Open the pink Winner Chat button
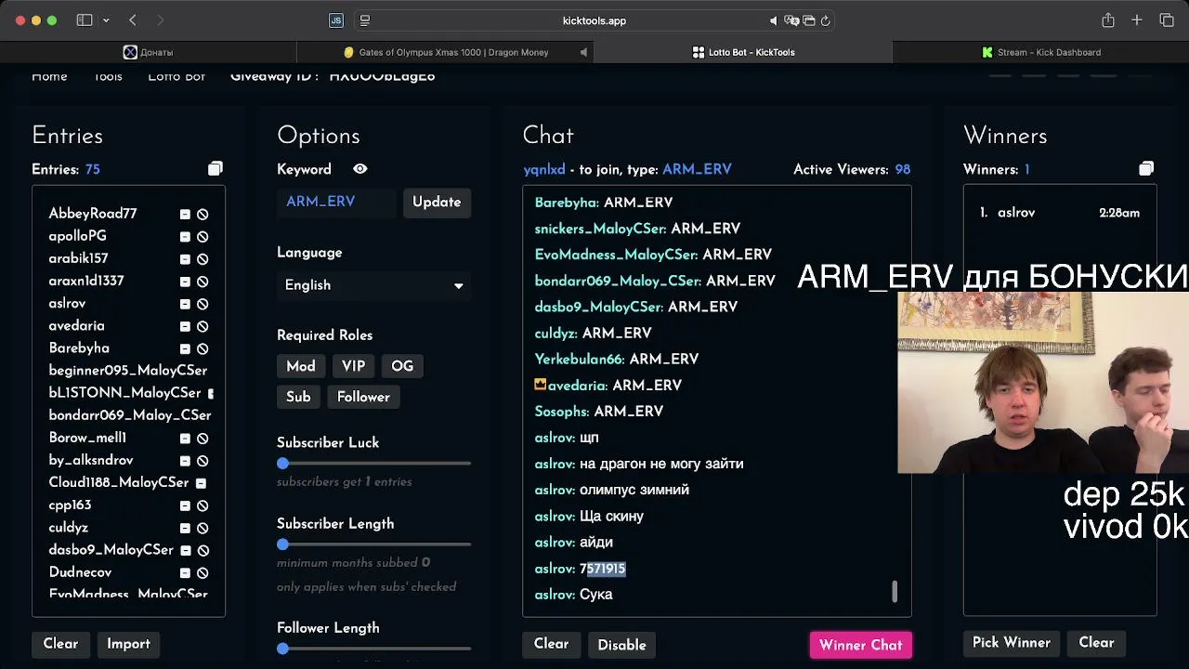This screenshot has height=669, width=1189. 860,645
